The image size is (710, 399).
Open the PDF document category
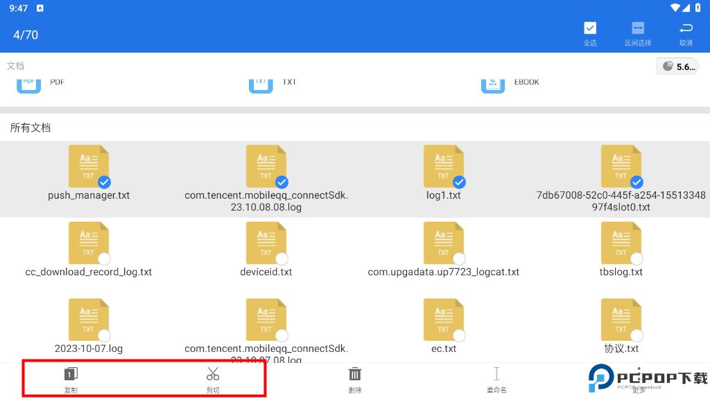29,82
